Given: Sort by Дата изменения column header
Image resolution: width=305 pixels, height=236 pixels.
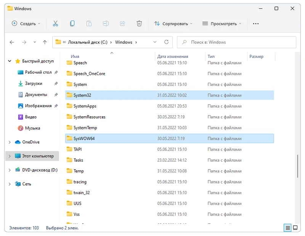Looking at the screenshot, I should pos(172,56).
